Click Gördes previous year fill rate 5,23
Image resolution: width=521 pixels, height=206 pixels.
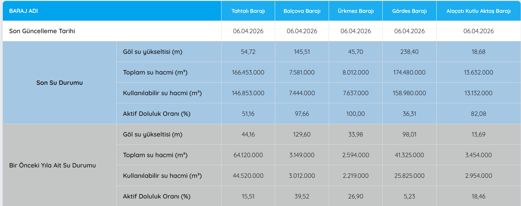(409, 196)
